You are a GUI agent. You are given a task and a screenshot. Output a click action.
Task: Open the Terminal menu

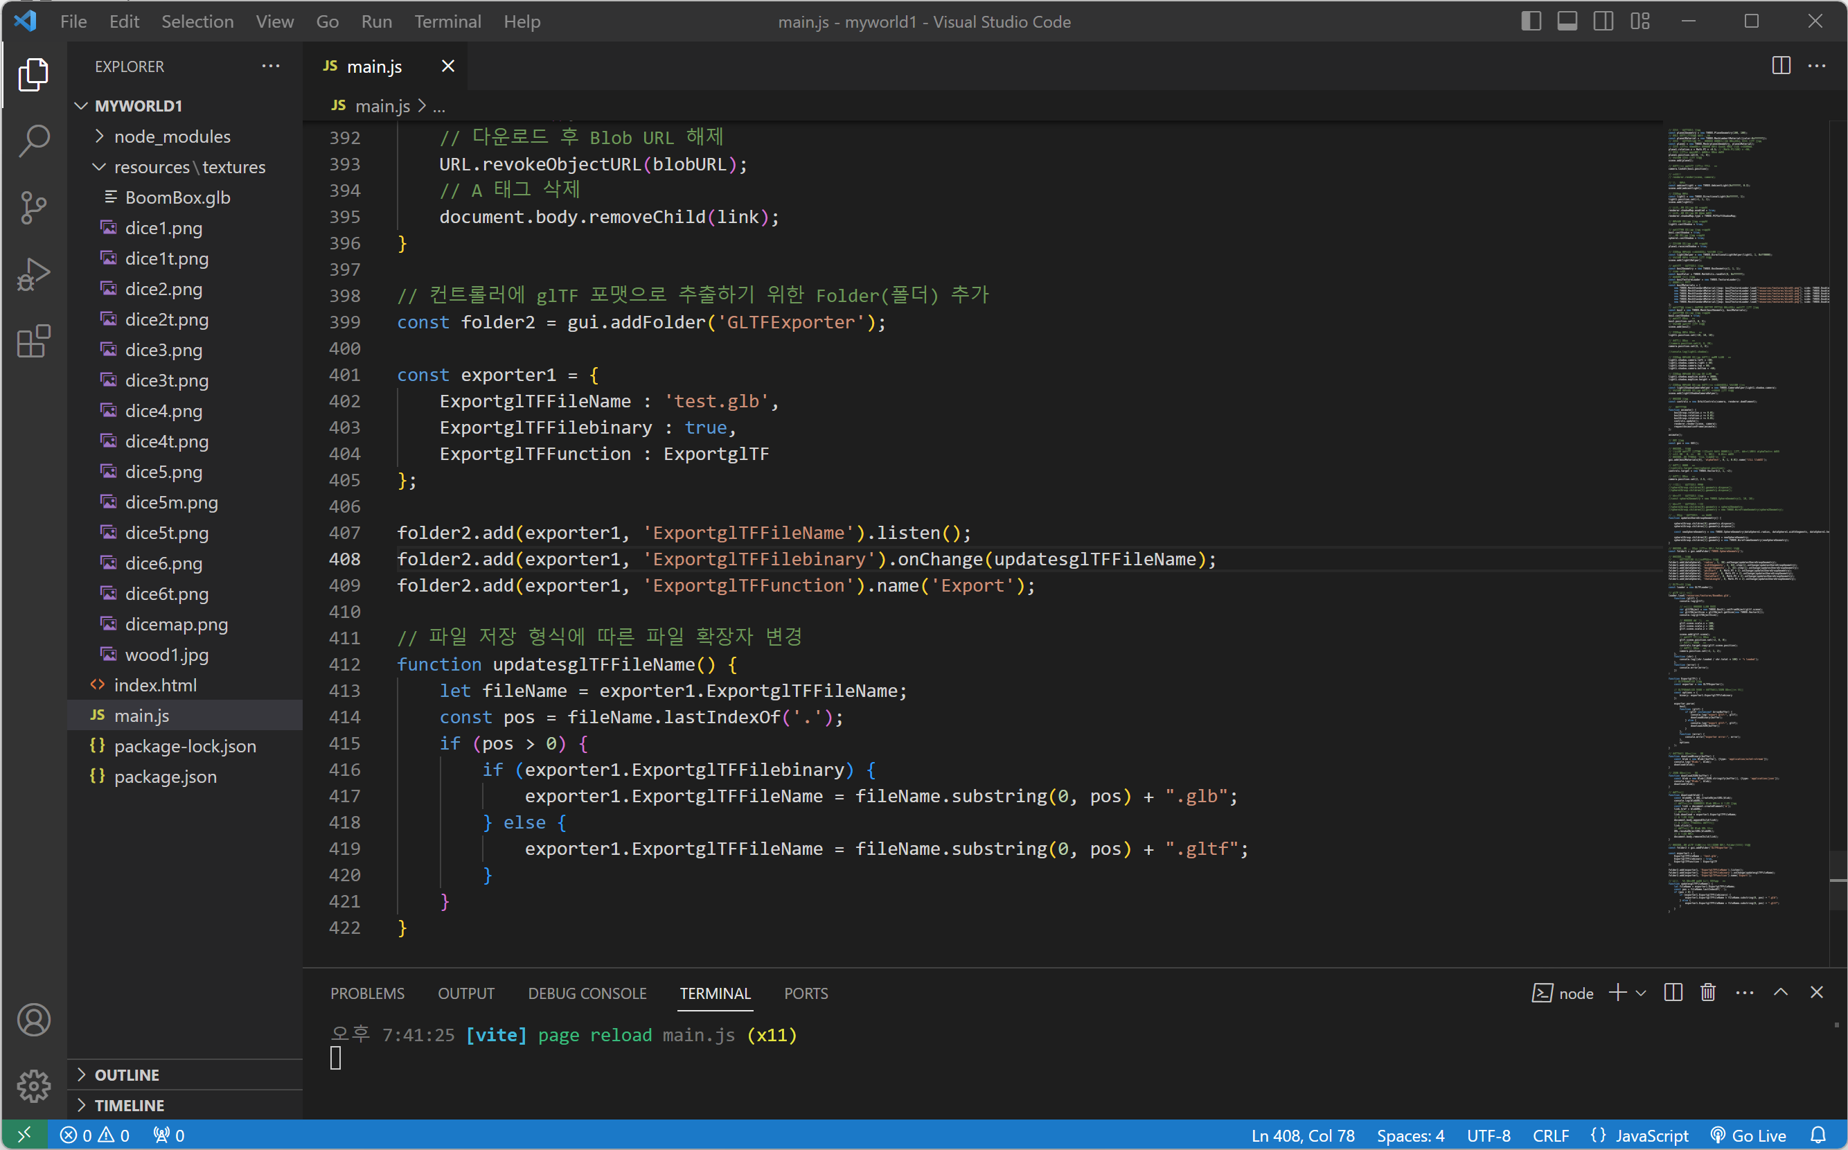click(x=447, y=21)
